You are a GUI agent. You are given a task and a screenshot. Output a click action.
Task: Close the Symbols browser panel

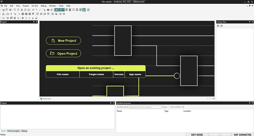point(252,103)
